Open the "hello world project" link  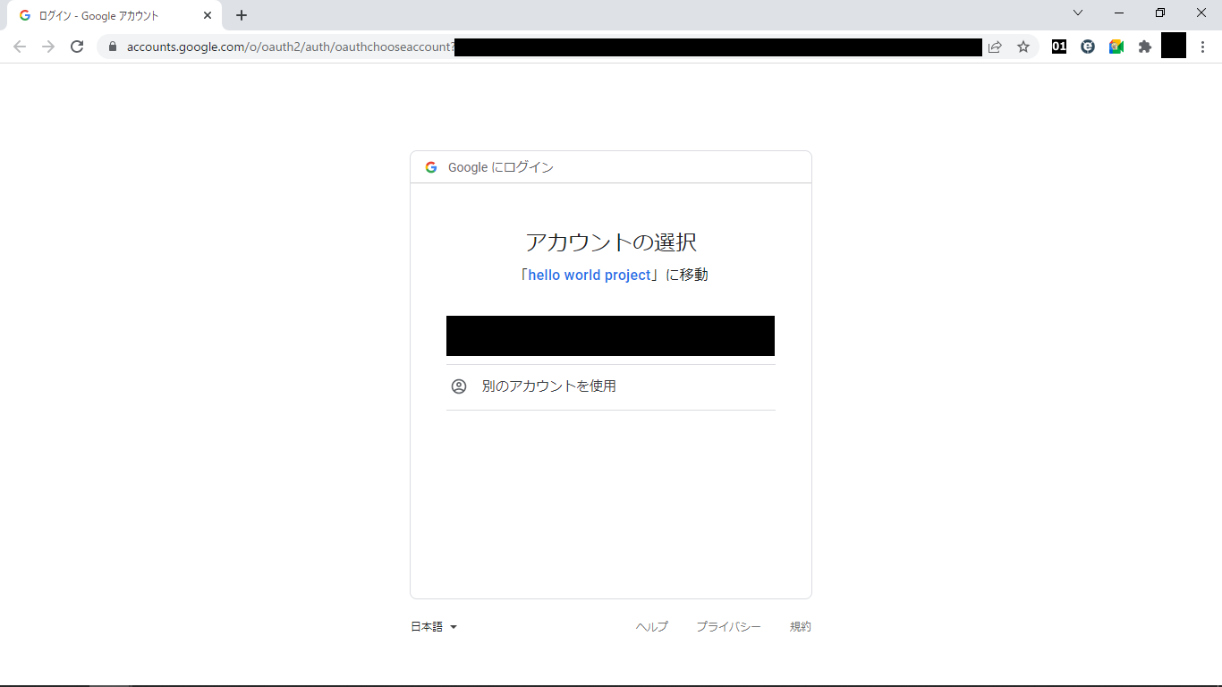(x=590, y=276)
